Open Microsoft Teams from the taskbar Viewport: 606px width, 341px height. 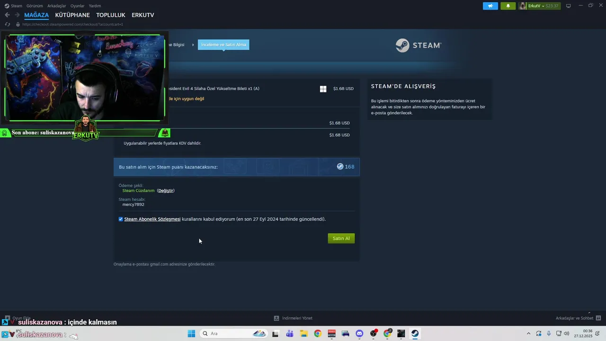point(289,333)
